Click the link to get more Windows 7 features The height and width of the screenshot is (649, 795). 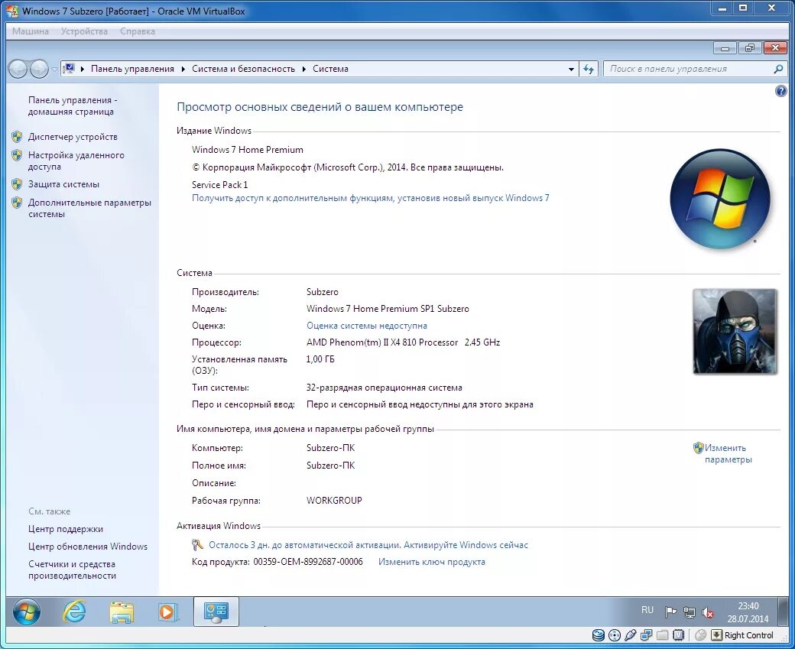click(371, 198)
